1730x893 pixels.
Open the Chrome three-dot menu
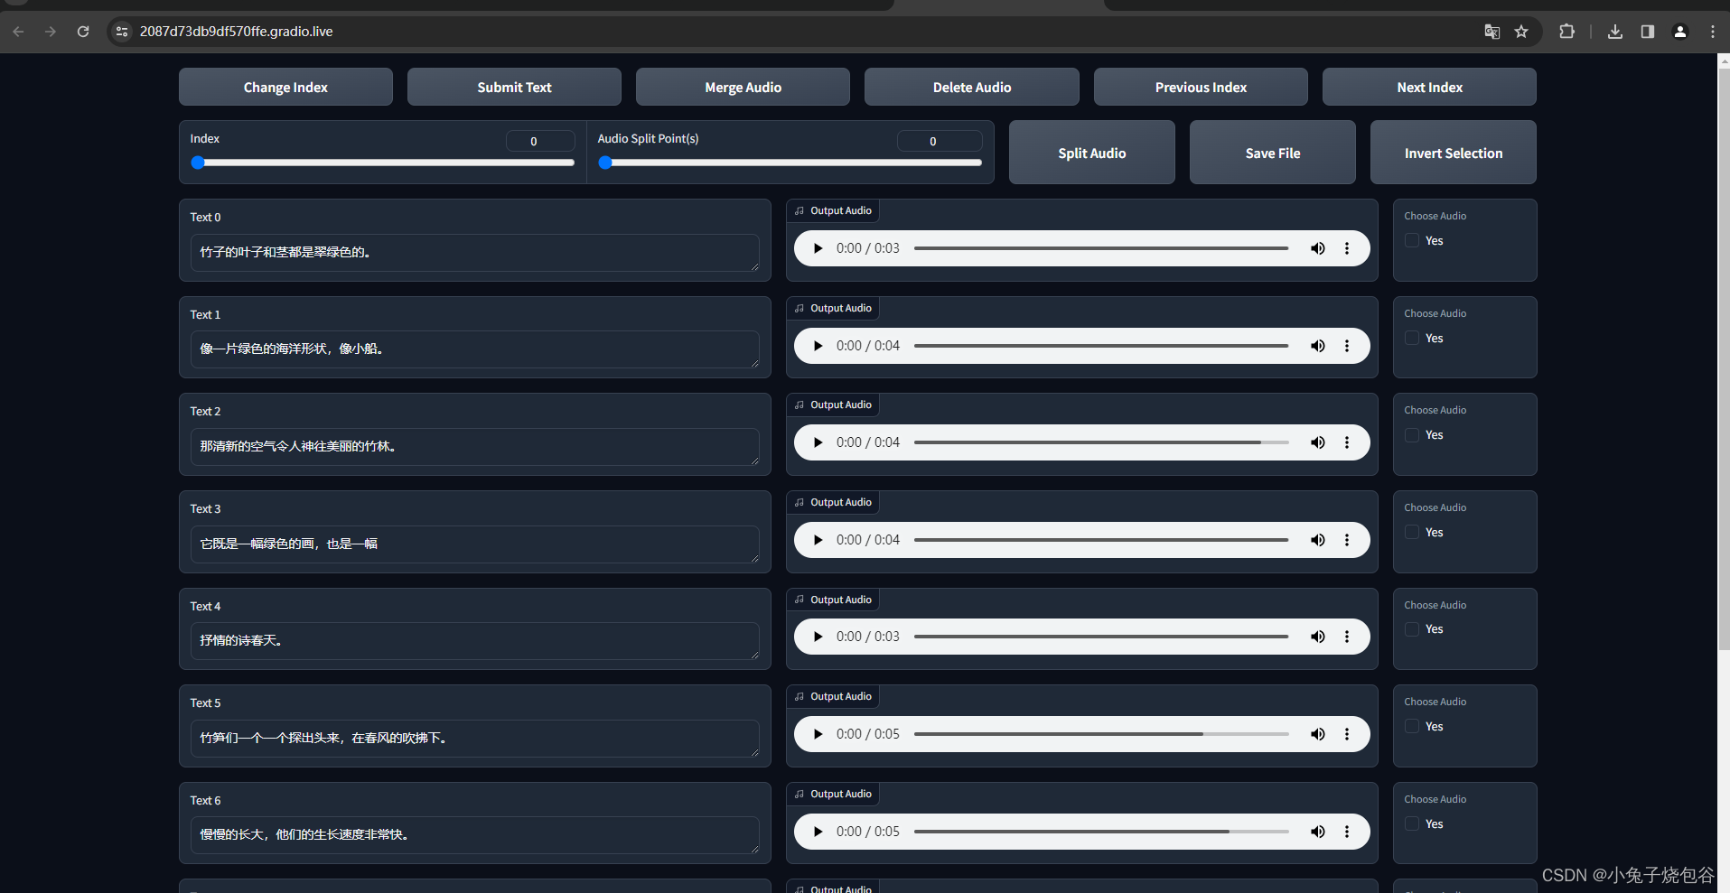[x=1713, y=32]
